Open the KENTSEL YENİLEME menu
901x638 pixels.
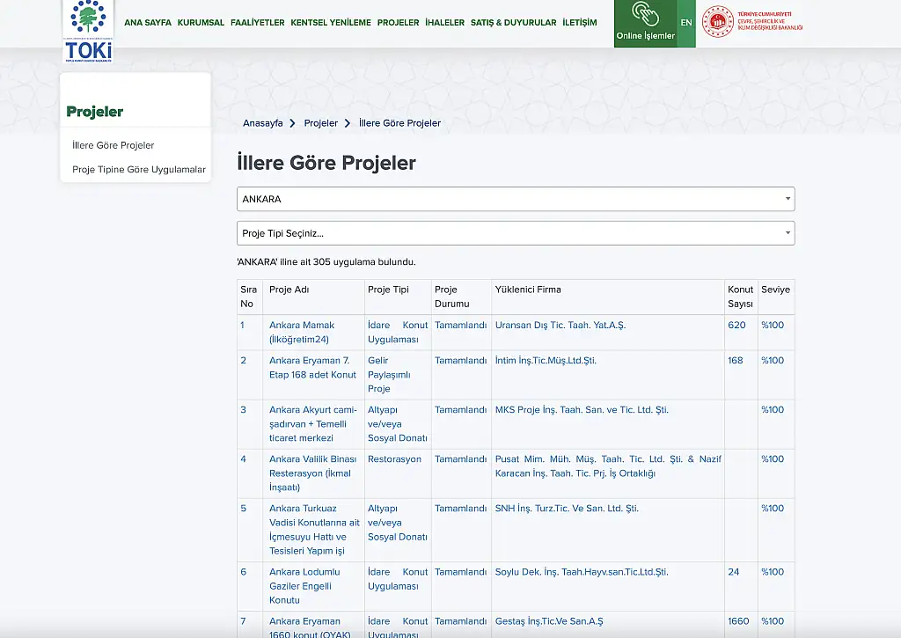331,22
